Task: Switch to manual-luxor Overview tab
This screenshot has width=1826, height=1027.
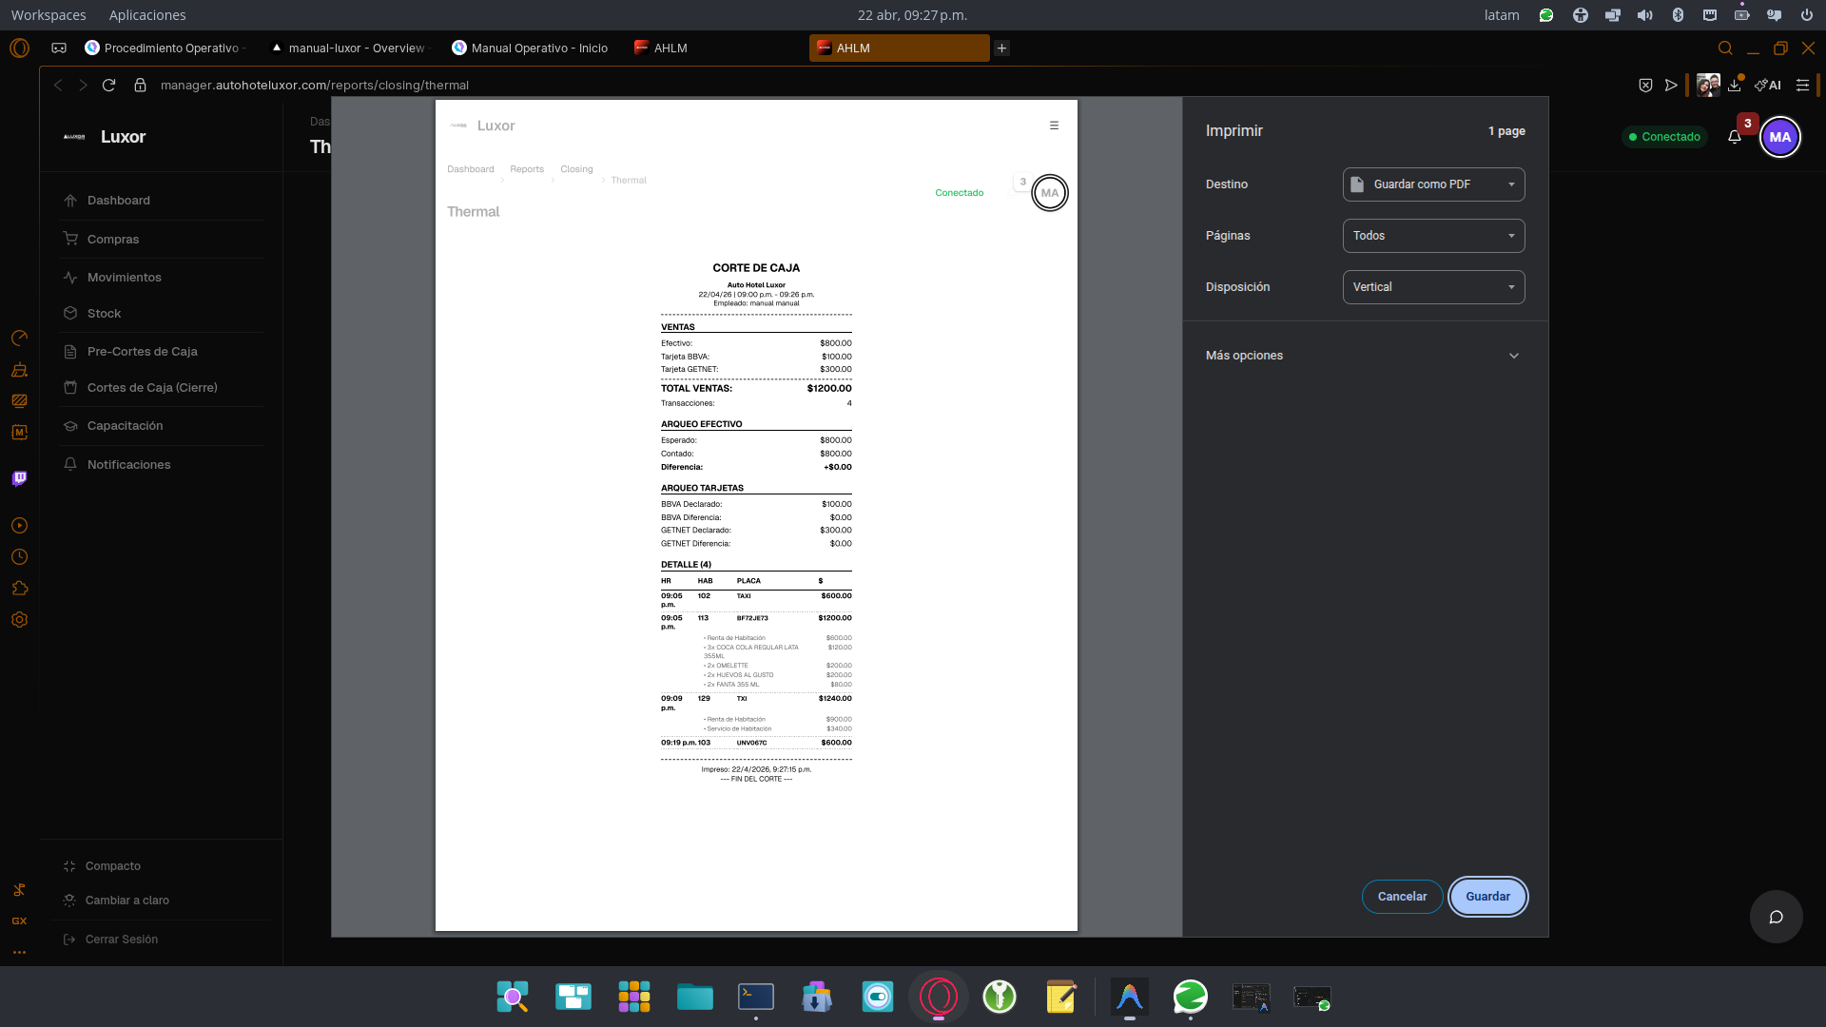Action: [349, 48]
